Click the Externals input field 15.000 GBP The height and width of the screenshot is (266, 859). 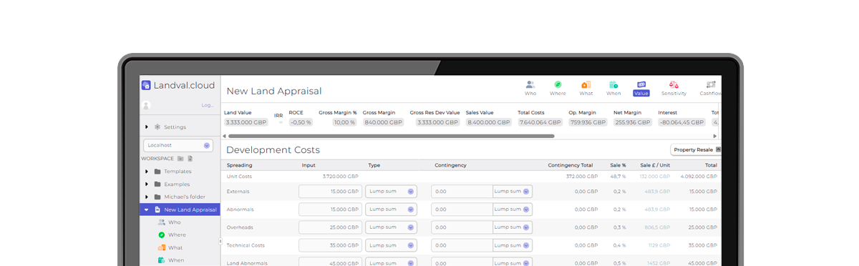click(x=330, y=192)
